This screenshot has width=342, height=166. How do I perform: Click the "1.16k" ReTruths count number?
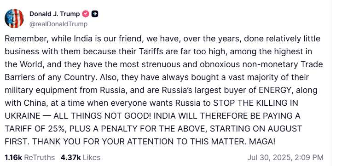[x=13, y=157]
